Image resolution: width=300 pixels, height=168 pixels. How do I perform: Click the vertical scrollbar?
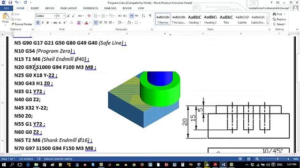pos(298,69)
